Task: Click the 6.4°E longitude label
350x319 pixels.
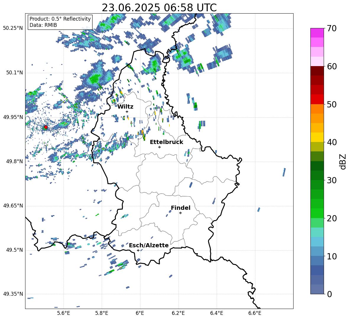Action: tap(216, 313)
